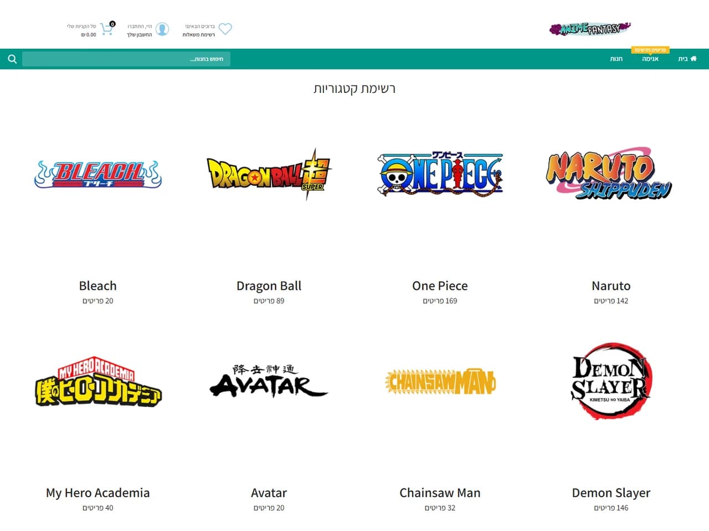Click the "20 פריטים" count under Bleach
The image size is (709, 531).
(x=98, y=301)
